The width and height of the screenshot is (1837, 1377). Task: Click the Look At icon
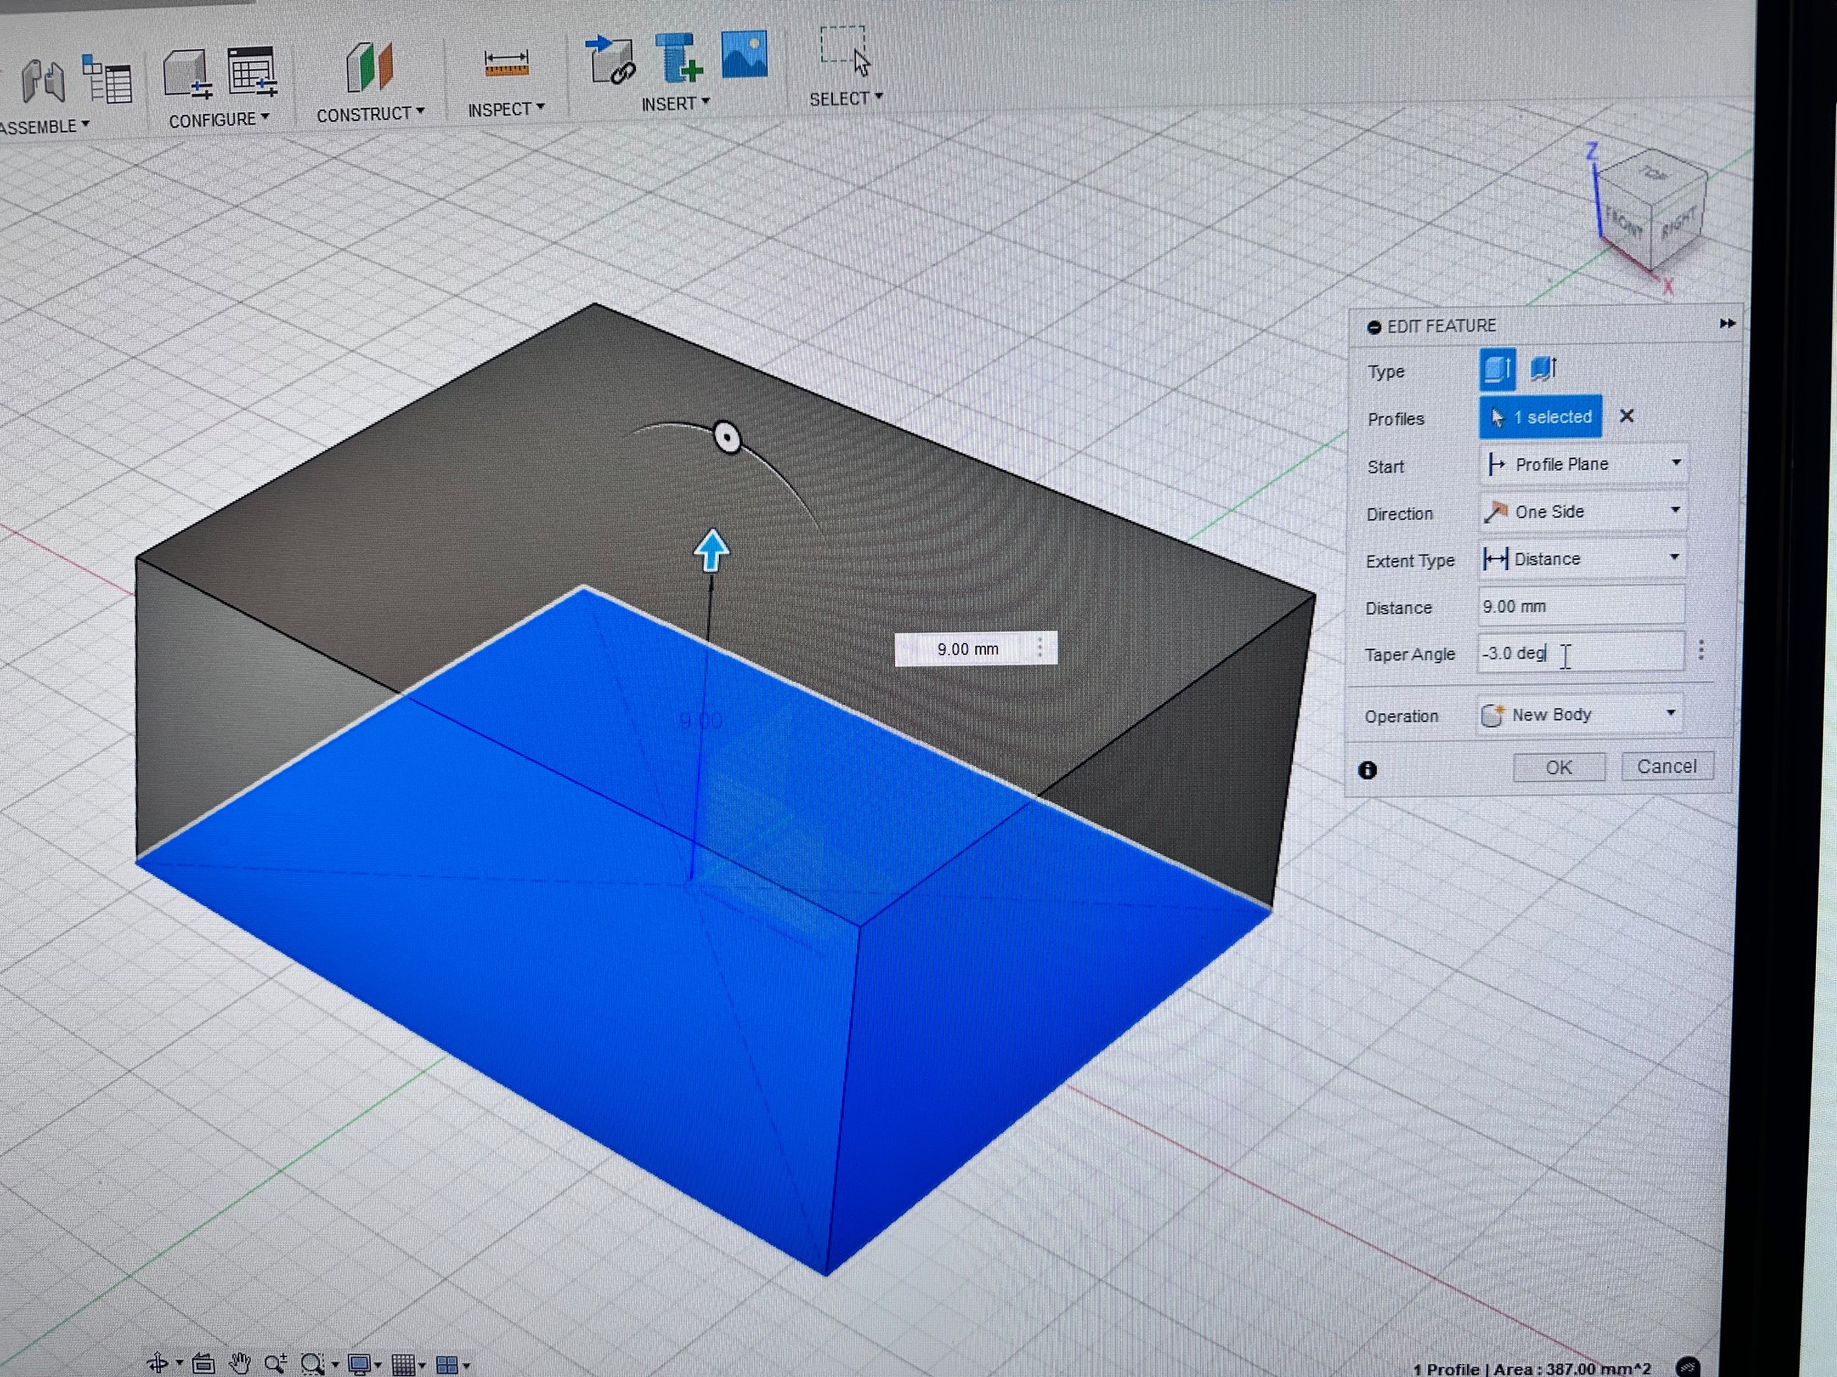point(203,1363)
